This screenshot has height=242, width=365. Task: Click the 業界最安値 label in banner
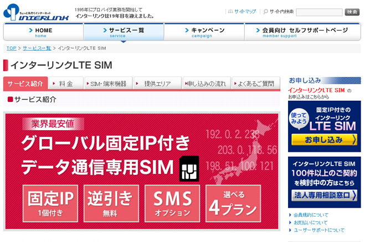click(53, 124)
